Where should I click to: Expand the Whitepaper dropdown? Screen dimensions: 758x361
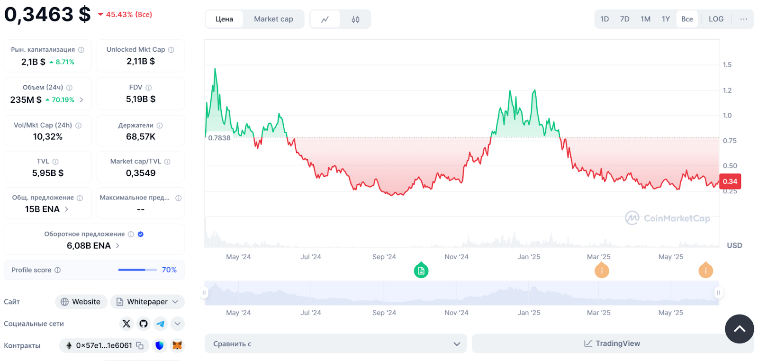pos(147,302)
